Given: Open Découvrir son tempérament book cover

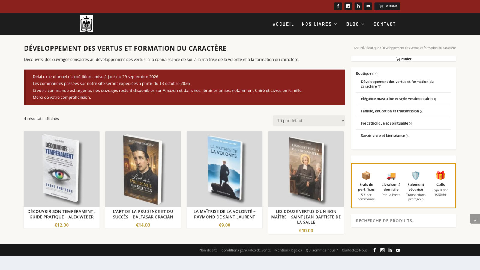Looking at the screenshot, I should [61, 169].
